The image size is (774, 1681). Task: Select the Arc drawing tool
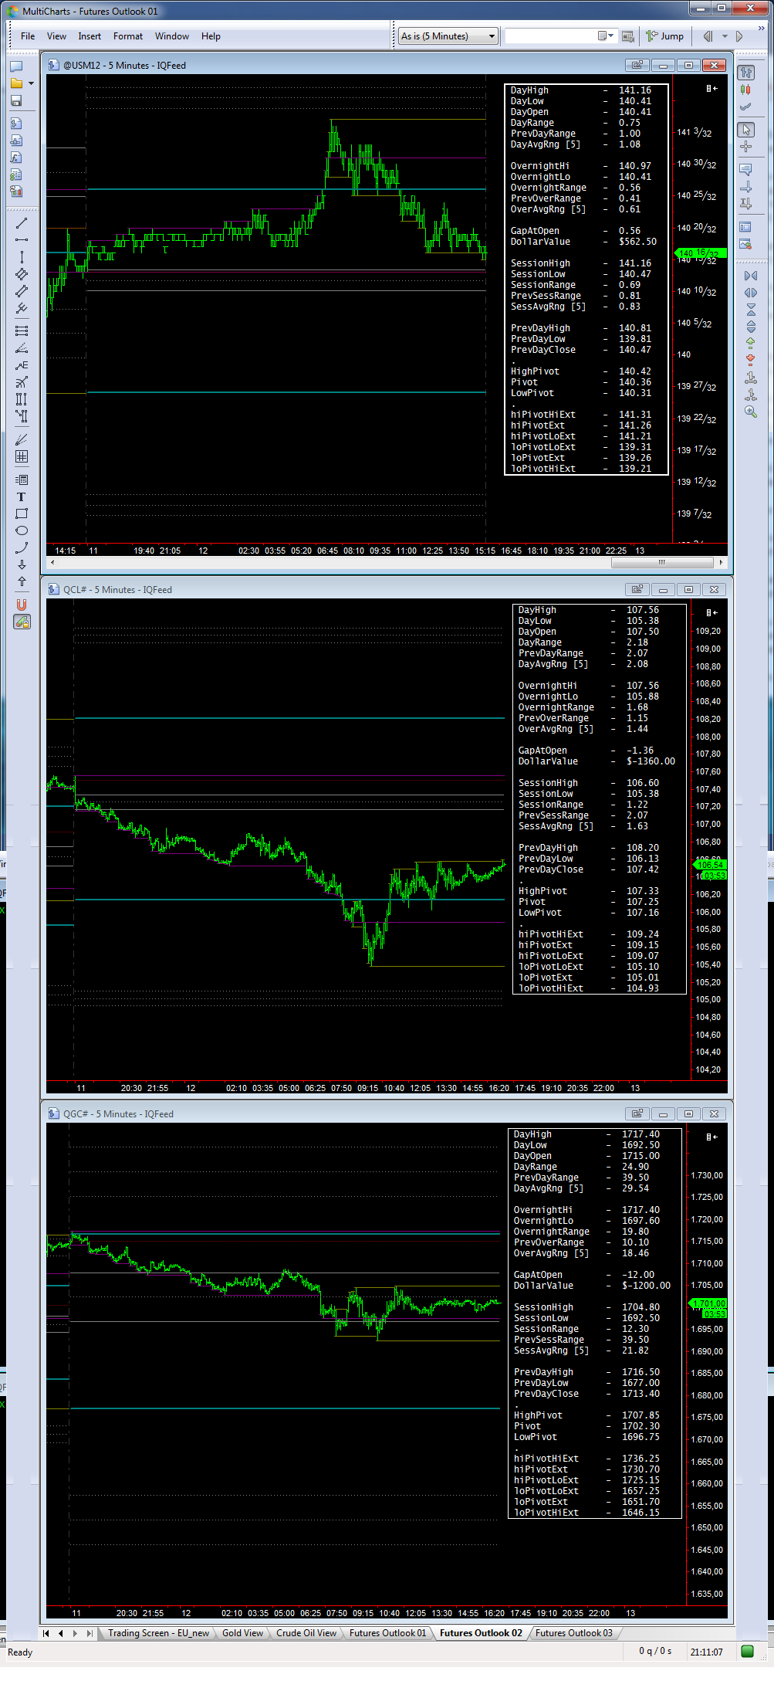click(x=22, y=547)
